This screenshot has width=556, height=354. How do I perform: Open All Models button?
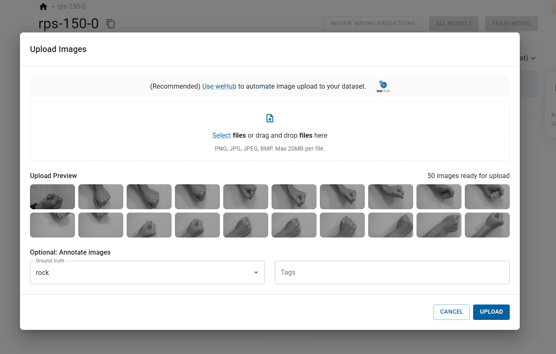click(x=454, y=24)
